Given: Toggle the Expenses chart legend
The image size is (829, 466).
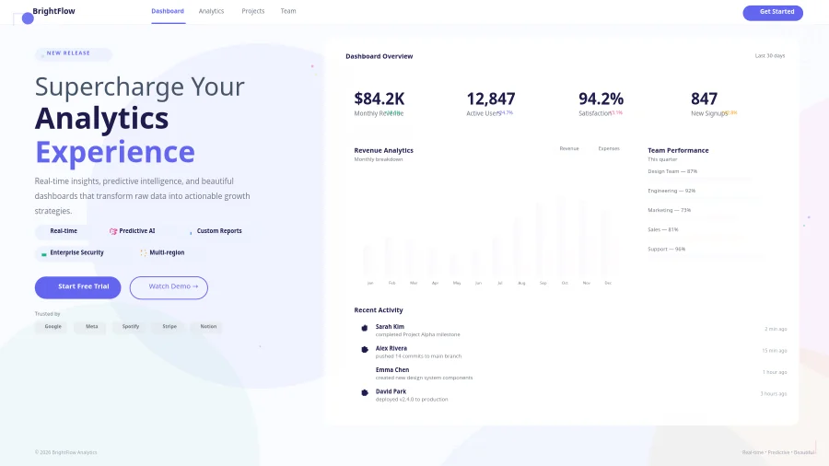Looking at the screenshot, I should [x=609, y=148].
